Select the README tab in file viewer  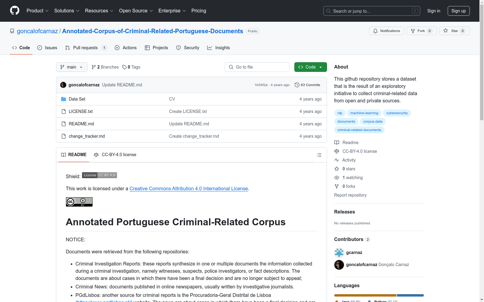74,155
